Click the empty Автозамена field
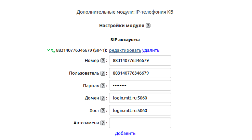 click(140, 123)
